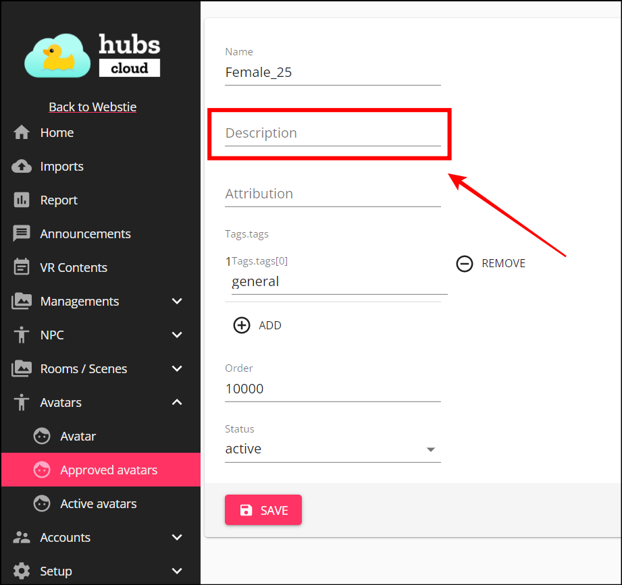Open the Imports menu item
The height and width of the screenshot is (585, 622).
click(x=101, y=167)
